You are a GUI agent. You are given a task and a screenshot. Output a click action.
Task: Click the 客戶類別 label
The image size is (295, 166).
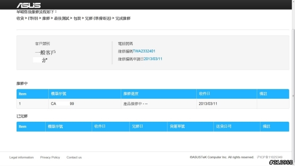click(42, 44)
